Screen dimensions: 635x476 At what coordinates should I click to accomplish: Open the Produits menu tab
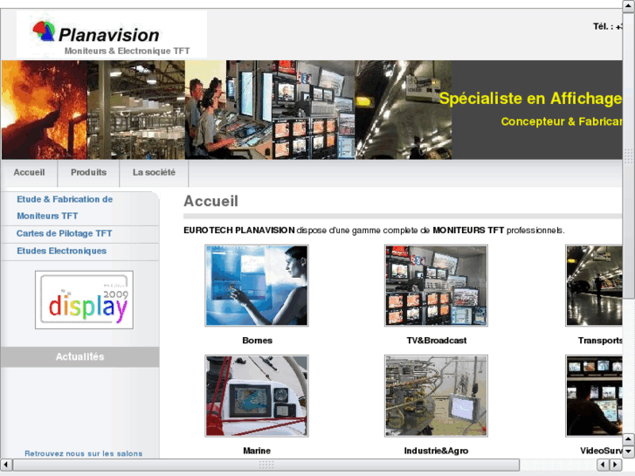click(x=89, y=173)
